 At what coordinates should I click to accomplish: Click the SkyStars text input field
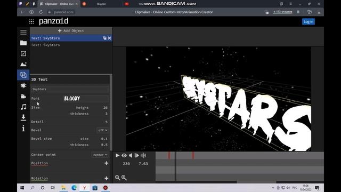coord(70,89)
